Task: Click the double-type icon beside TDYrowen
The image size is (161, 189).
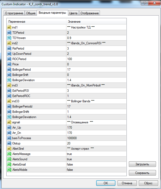Action: [x=9, y=38]
